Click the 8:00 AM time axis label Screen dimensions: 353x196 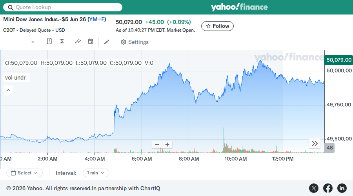click(x=189, y=159)
